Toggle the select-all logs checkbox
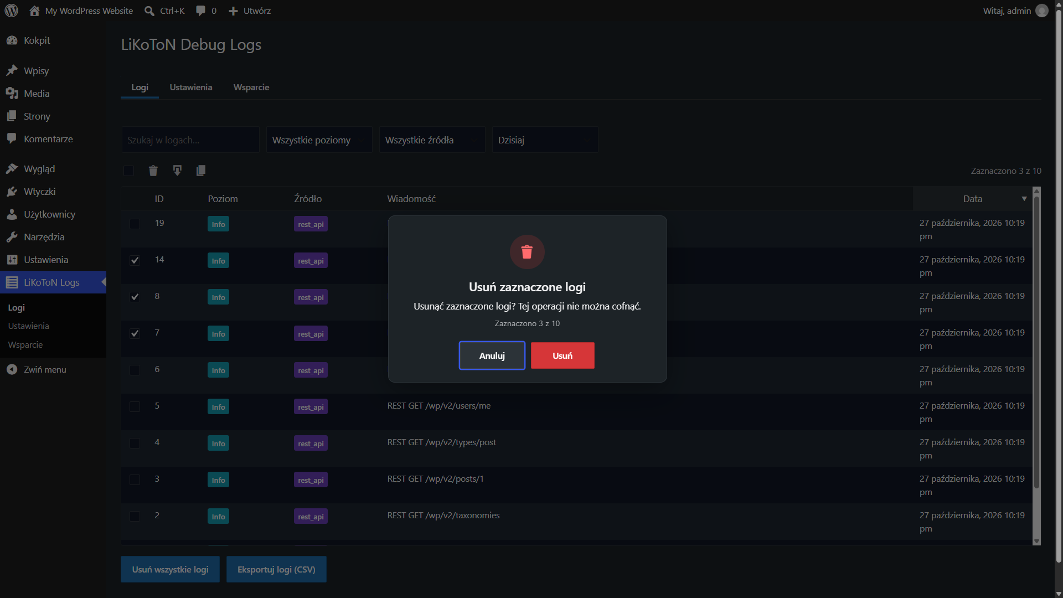Viewport: 1063px width, 598px height. click(128, 171)
